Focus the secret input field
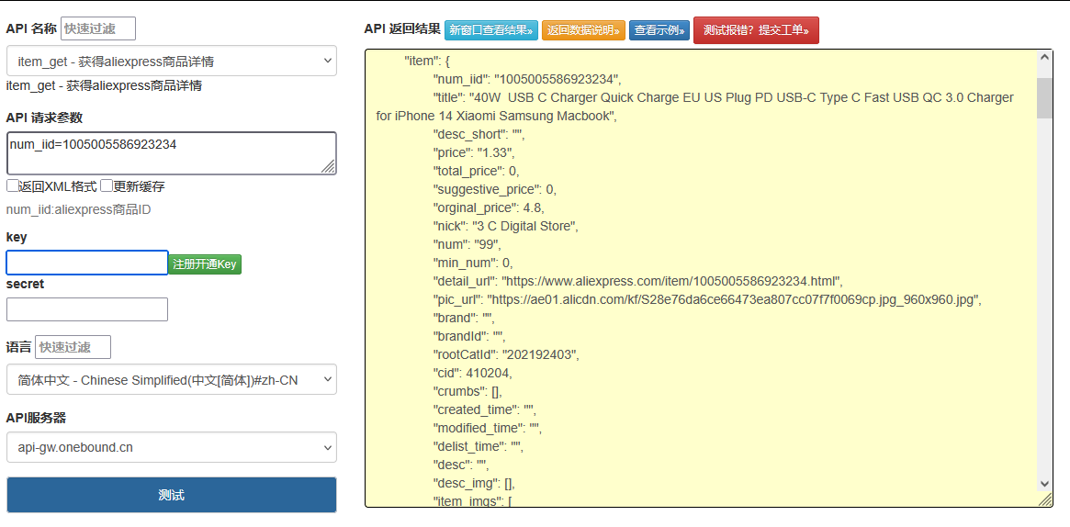 coord(87,308)
